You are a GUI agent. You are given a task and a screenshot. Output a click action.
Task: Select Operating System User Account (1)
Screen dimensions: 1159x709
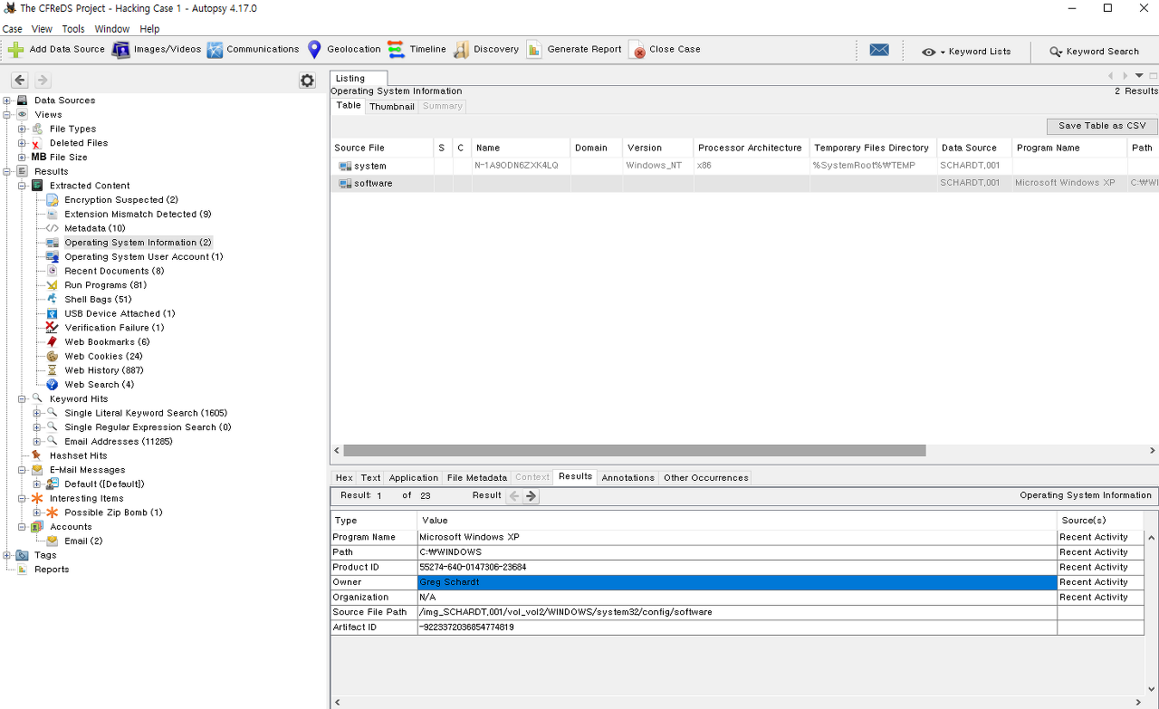144,257
